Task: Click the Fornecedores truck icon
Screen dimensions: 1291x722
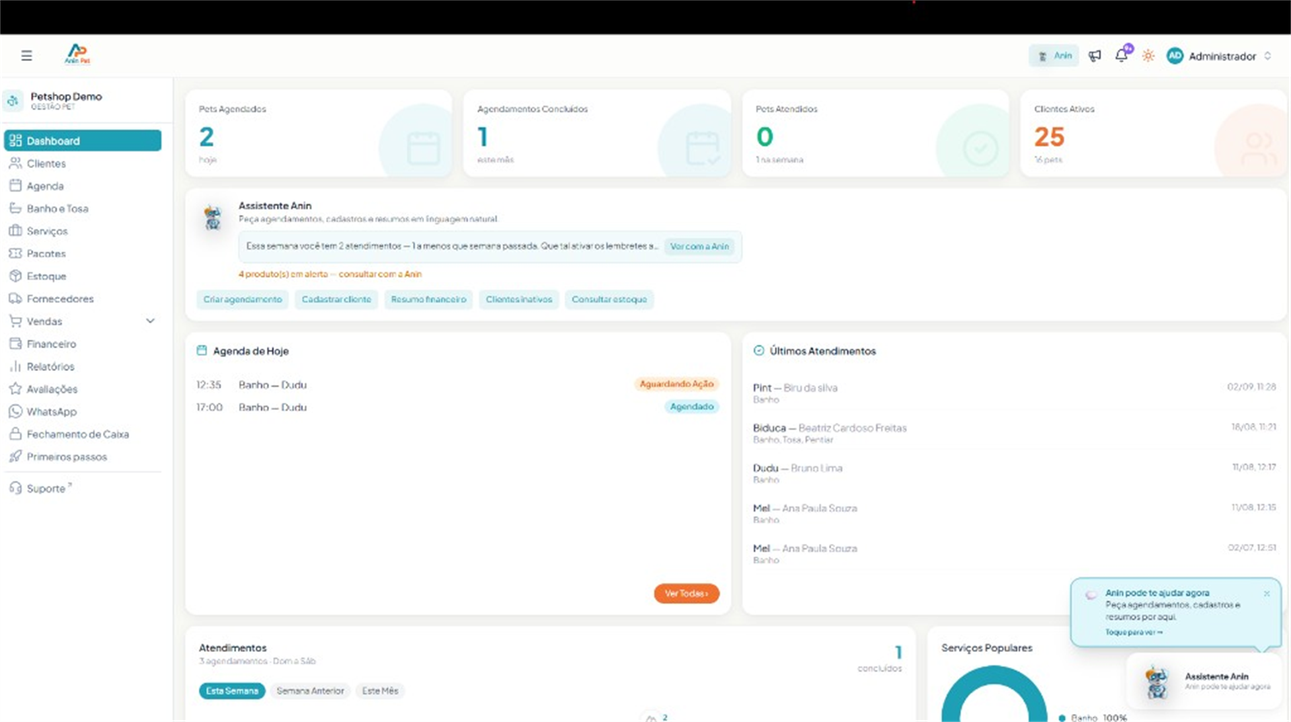Action: tap(15, 298)
